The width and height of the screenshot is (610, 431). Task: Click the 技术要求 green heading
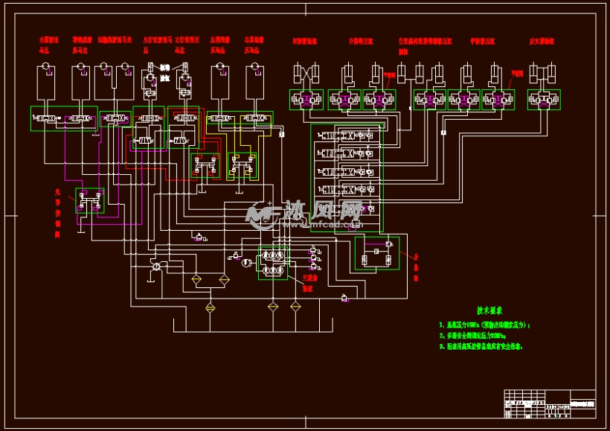pyautogui.click(x=489, y=310)
